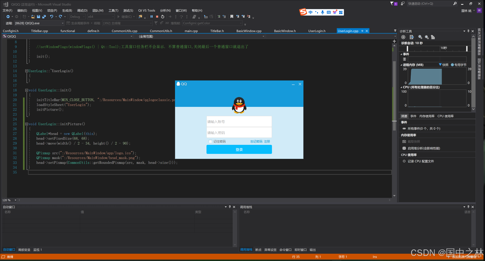Open the process [8628] QtQQ.exe dropdown
The image size is (485, 261).
[39, 23]
